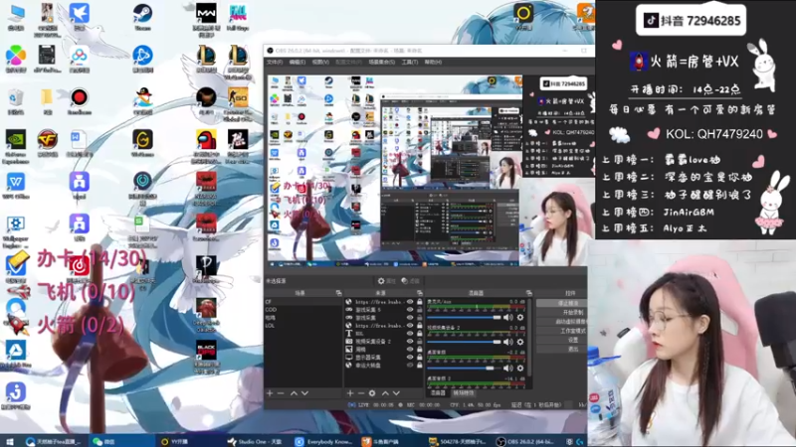
Task: Select the COD scene in the scenes list
Action: [x=302, y=310]
